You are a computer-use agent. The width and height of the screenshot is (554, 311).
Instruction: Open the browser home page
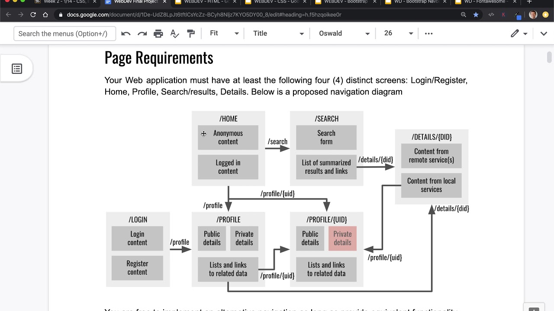pos(45,15)
